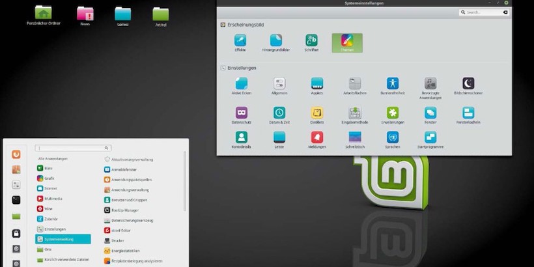Open the highlighted Themen settings
The image size is (534, 267).
(x=347, y=43)
